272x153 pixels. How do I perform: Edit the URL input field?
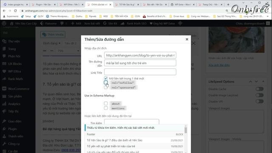click(140, 55)
